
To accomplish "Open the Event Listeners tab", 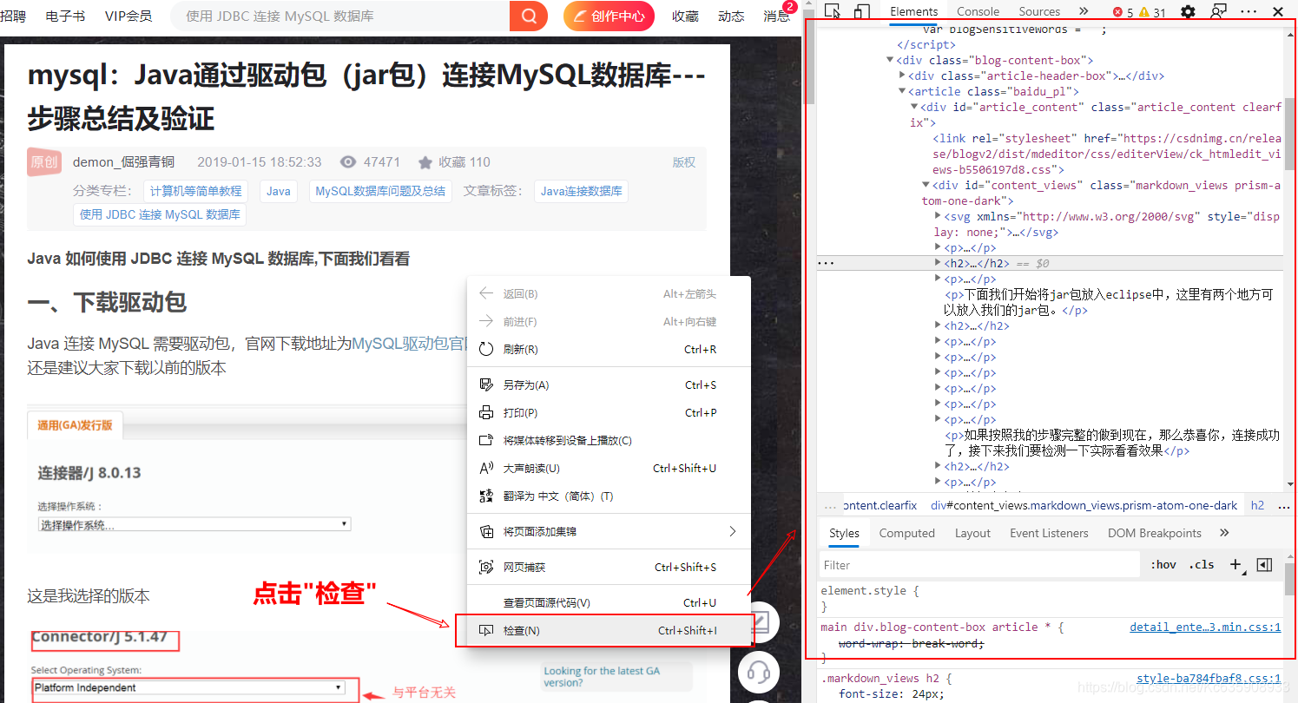I will point(1049,533).
